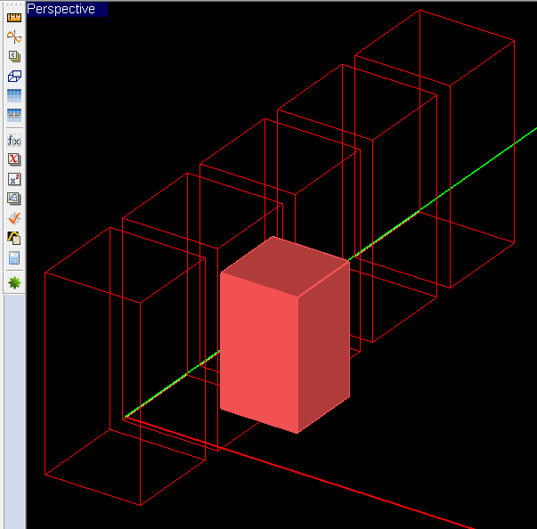Image resolution: width=537 pixels, height=529 pixels.
Task: Click the red X variable icon
Action: coord(14,159)
